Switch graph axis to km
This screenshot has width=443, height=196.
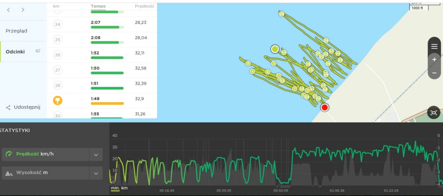point(124,188)
